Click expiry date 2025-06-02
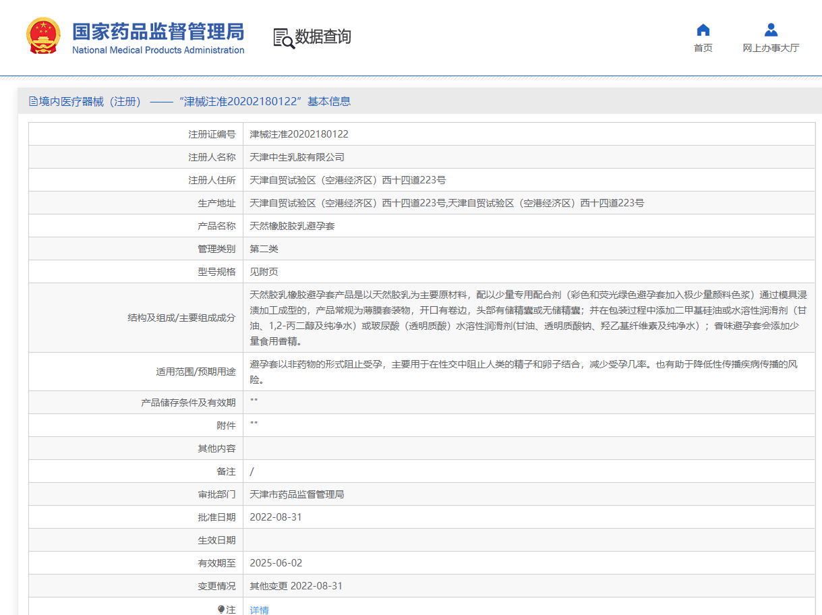 tap(276, 563)
